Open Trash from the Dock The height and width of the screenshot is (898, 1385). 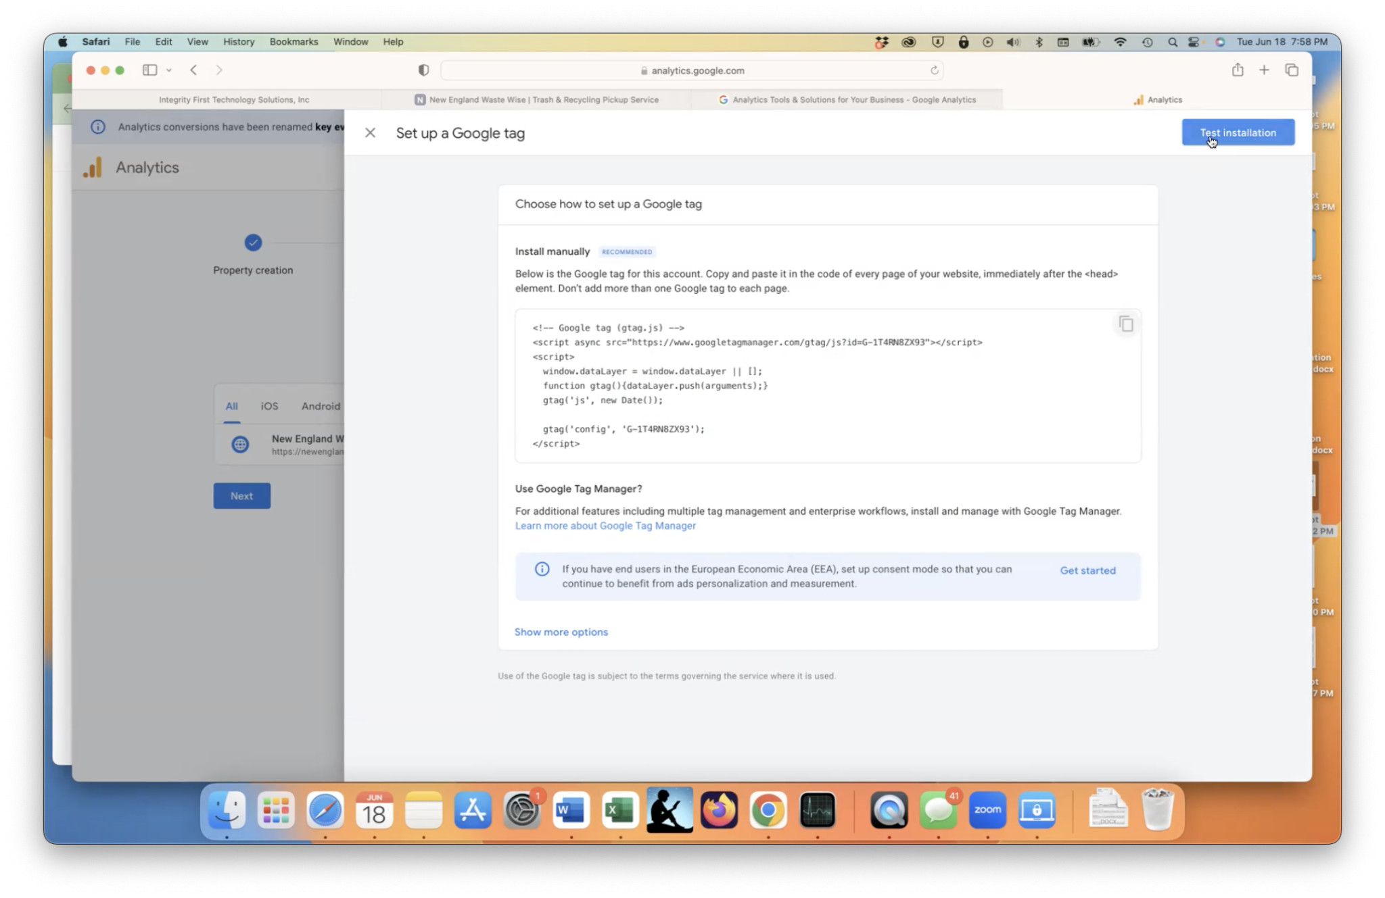(1157, 809)
